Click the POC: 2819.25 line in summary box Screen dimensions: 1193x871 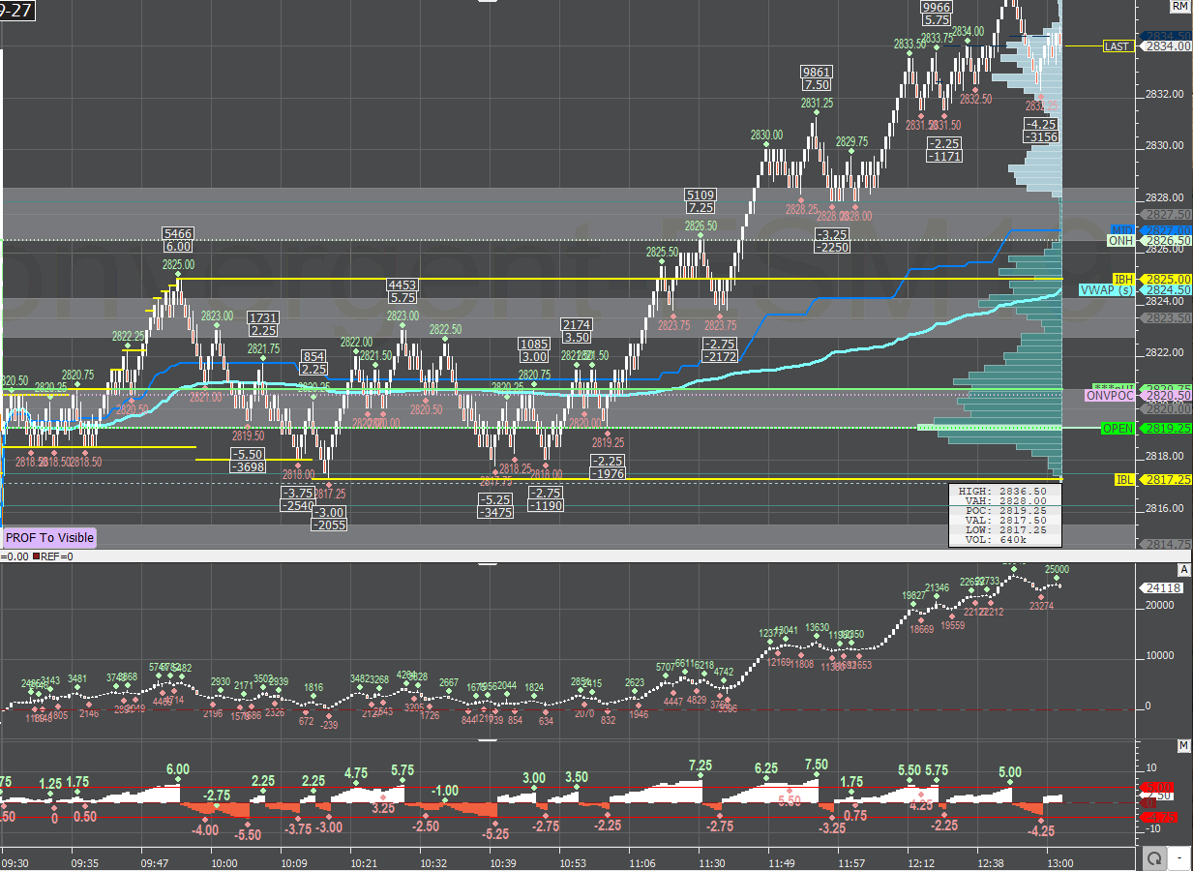pyautogui.click(x=1004, y=511)
